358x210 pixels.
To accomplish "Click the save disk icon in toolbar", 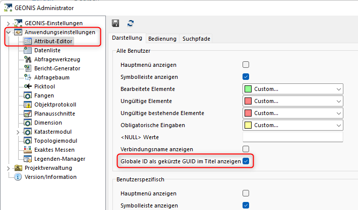I will click(115, 23).
